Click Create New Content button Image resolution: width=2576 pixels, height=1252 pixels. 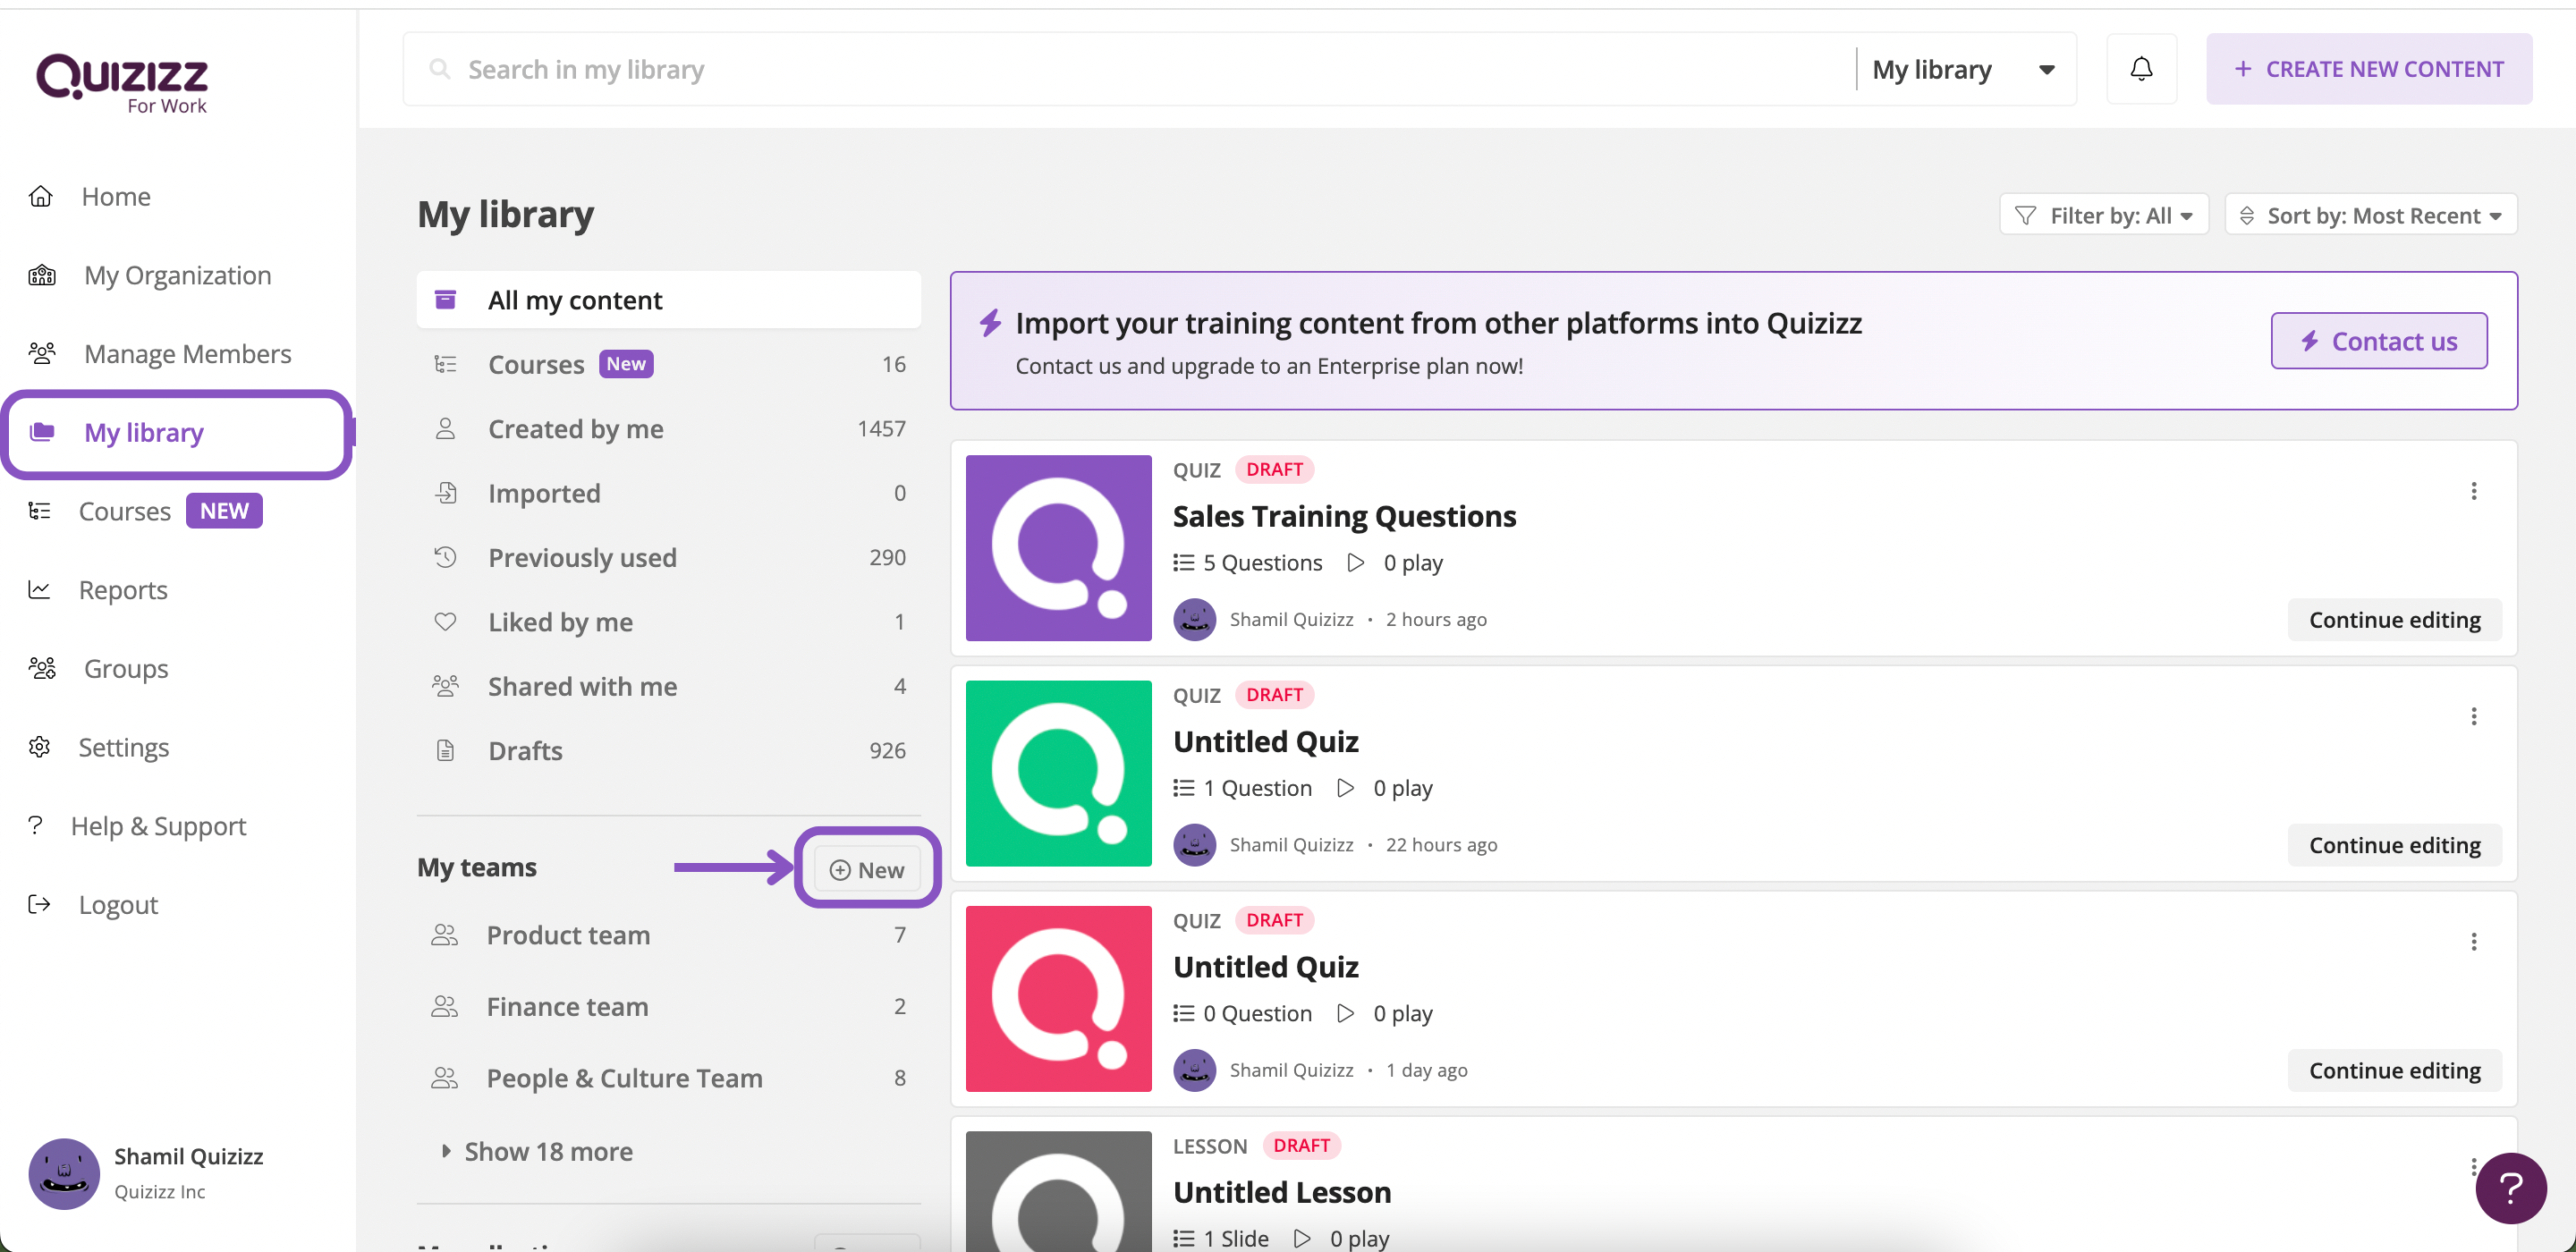tap(2368, 69)
